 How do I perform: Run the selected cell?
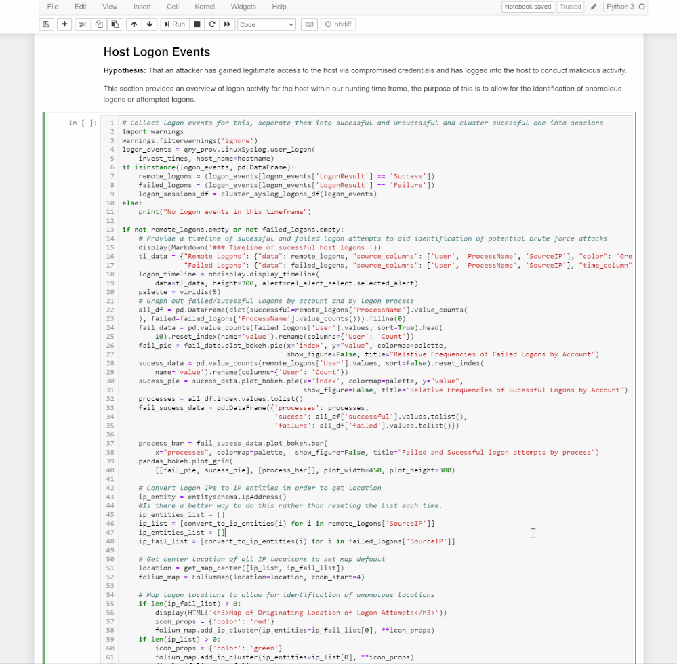174,24
